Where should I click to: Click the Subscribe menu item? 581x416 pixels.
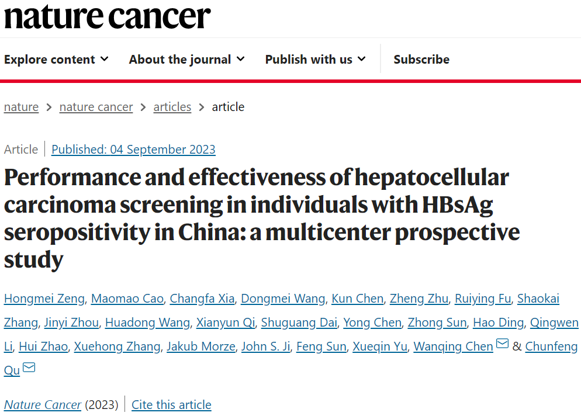421,60
